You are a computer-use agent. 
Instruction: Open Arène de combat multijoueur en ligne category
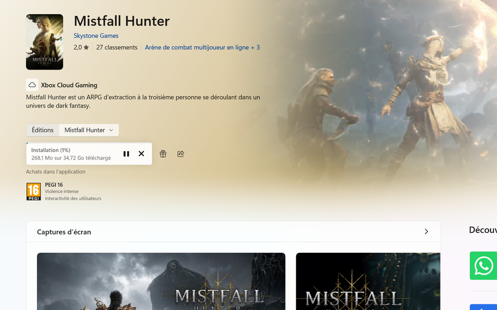point(202,48)
